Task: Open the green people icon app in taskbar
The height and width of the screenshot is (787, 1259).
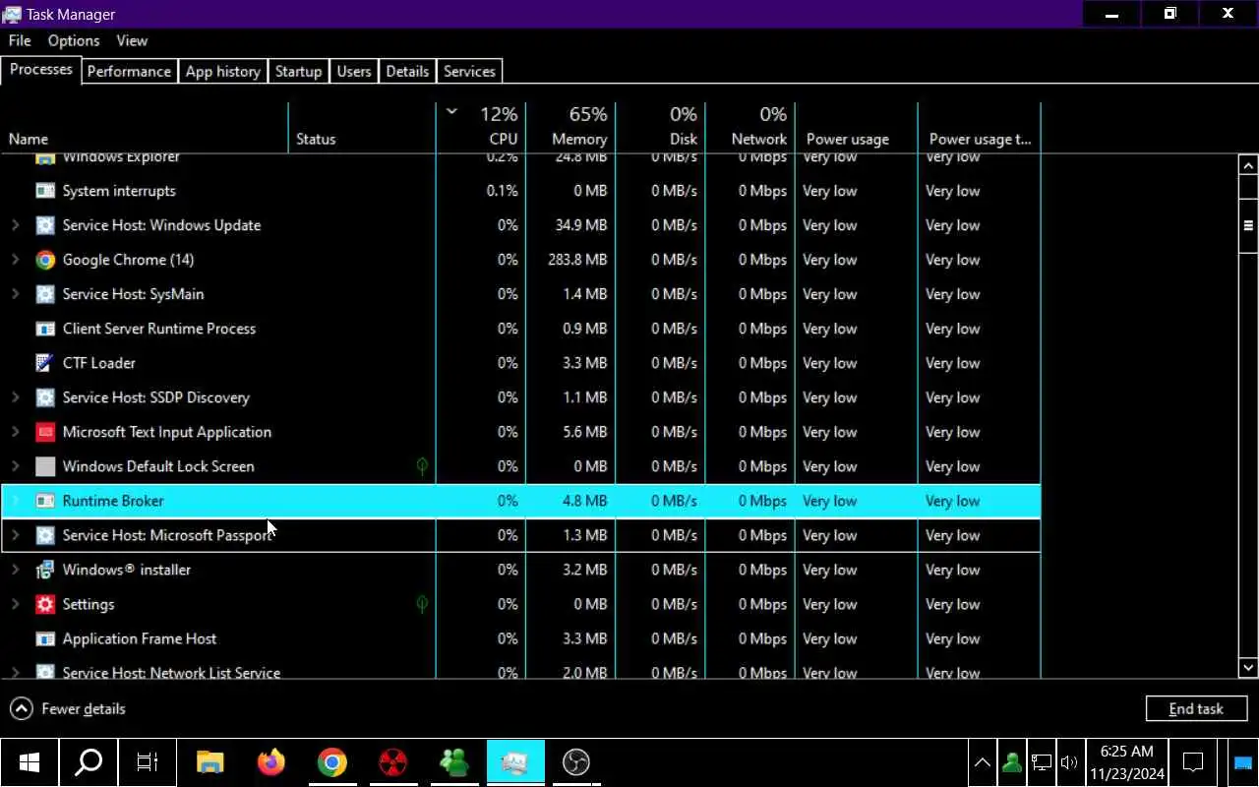Action: 454,762
